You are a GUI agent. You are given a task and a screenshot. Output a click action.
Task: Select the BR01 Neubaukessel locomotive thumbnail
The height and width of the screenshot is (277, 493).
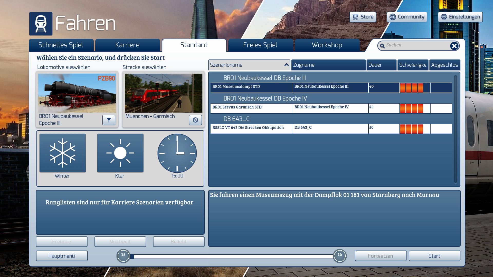pos(77,93)
